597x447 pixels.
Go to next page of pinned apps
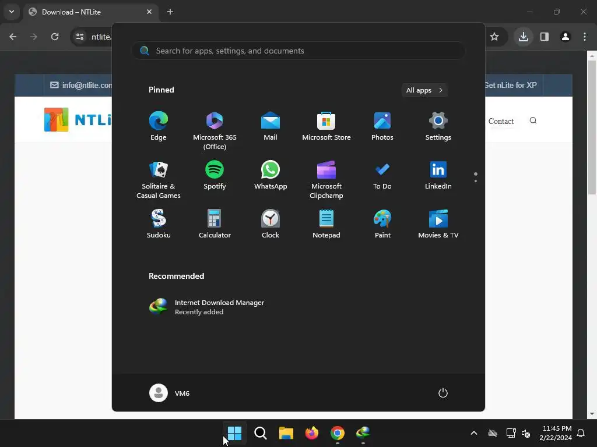476,181
